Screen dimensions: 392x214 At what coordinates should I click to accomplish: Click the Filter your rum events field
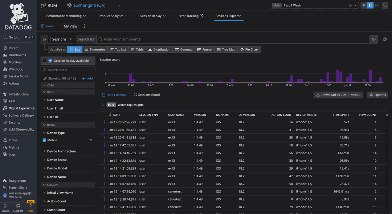coord(233,39)
